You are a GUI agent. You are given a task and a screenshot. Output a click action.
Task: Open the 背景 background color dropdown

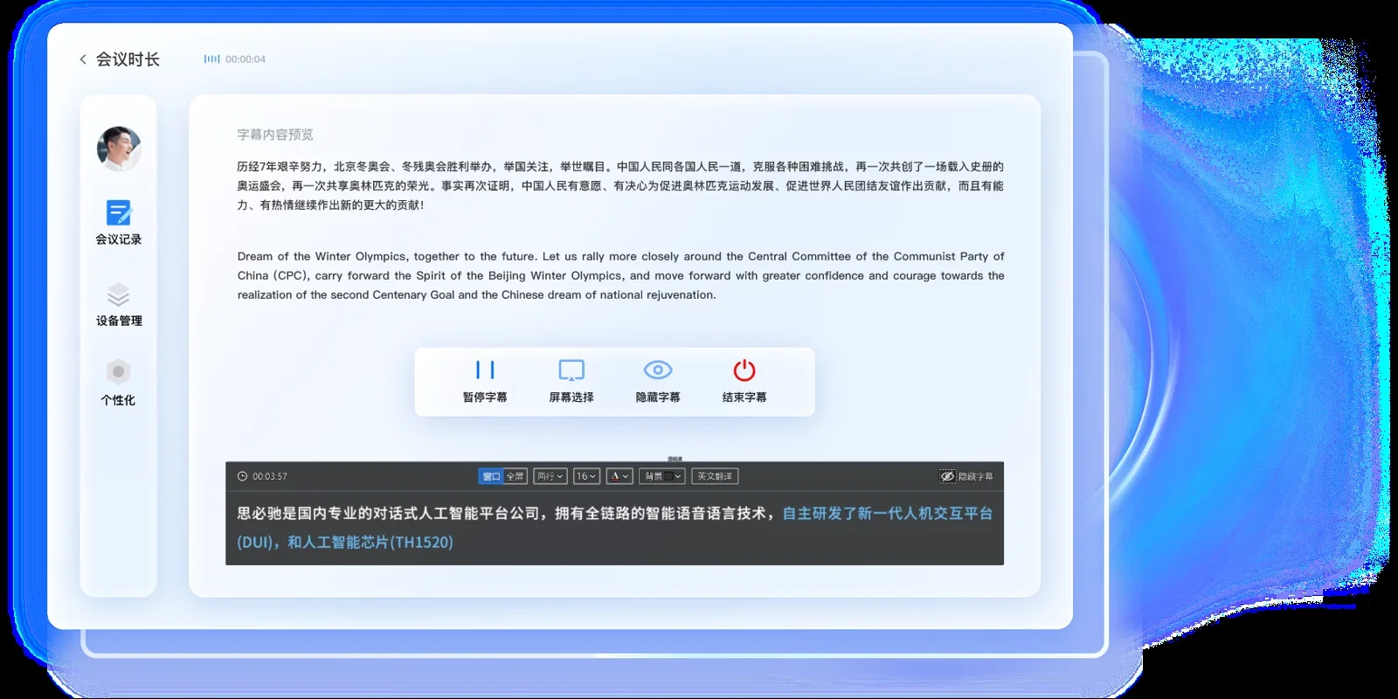[x=661, y=476]
